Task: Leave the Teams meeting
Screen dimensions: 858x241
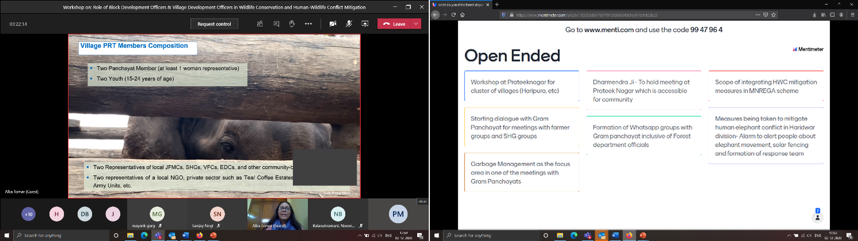Action: tap(395, 24)
